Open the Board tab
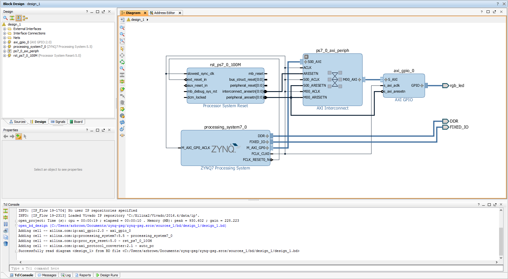The width and height of the screenshot is (508, 279). click(76, 122)
